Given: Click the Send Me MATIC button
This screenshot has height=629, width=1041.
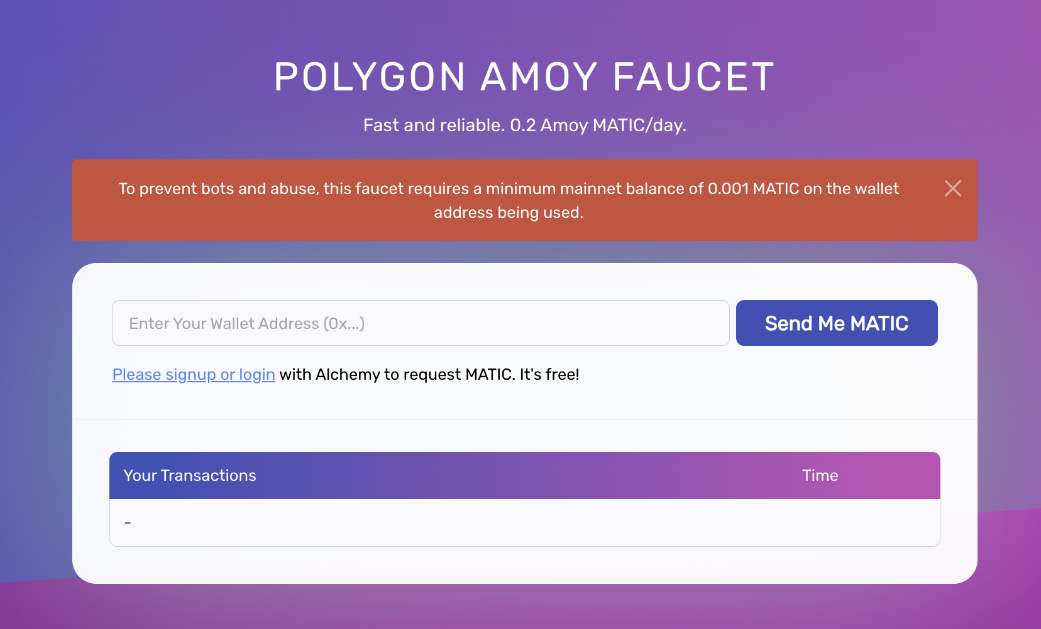Looking at the screenshot, I should 837,323.
